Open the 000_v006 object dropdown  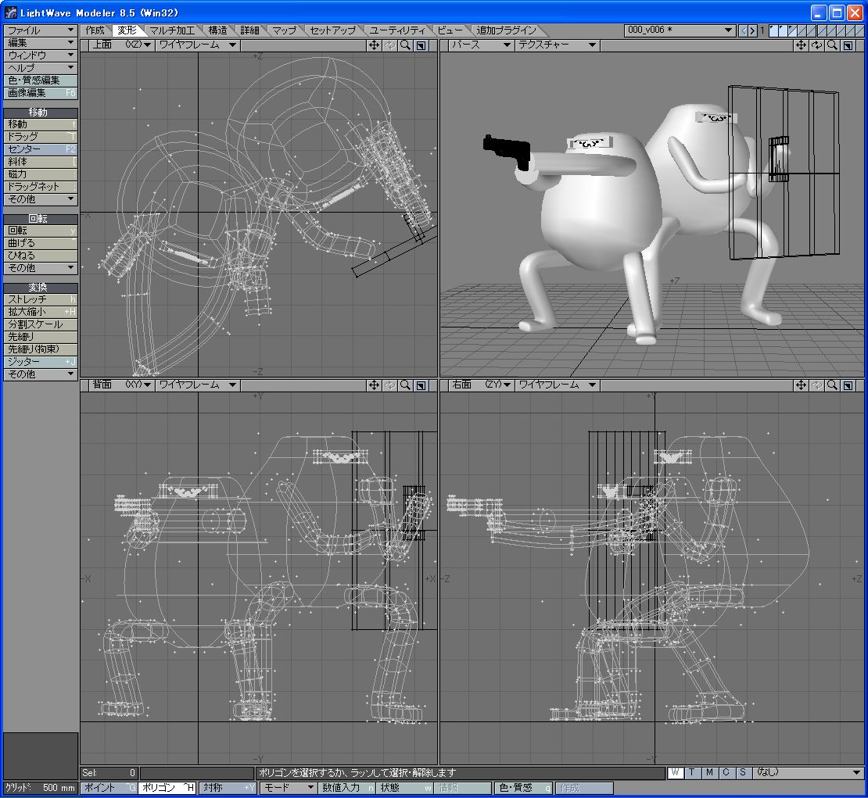(x=680, y=30)
